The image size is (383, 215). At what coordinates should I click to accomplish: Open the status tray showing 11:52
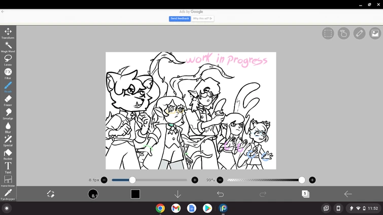pos(364,208)
